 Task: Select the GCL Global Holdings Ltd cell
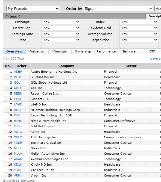[x=66, y=83]
